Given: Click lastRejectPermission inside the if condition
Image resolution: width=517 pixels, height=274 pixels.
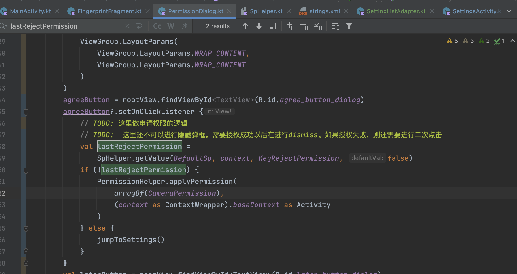Looking at the screenshot, I should pyautogui.click(x=144, y=170).
